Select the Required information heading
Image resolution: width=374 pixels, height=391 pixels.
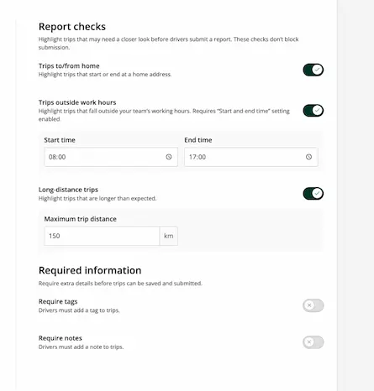90,270
